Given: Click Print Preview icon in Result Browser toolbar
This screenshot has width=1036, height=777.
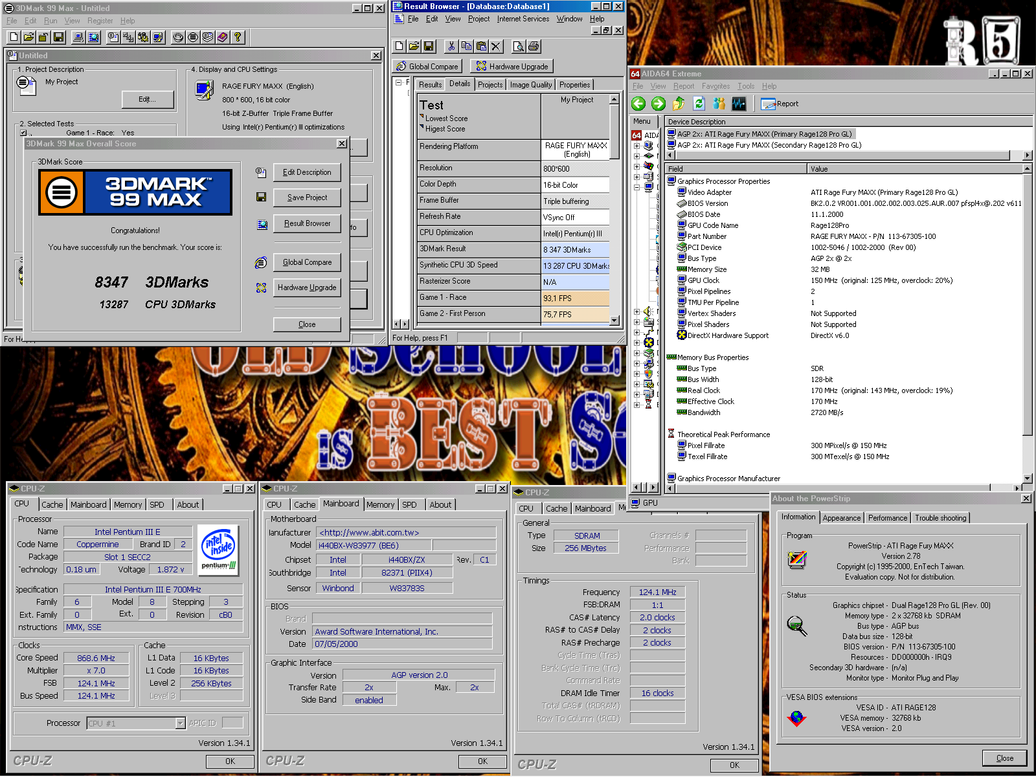Looking at the screenshot, I should [x=518, y=46].
